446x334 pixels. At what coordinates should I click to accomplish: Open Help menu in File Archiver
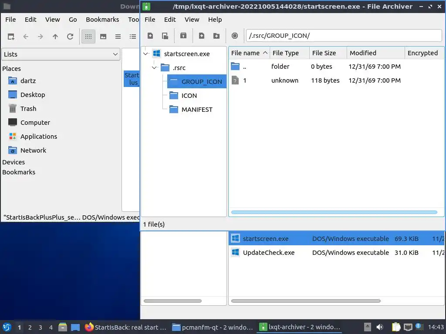215,20
